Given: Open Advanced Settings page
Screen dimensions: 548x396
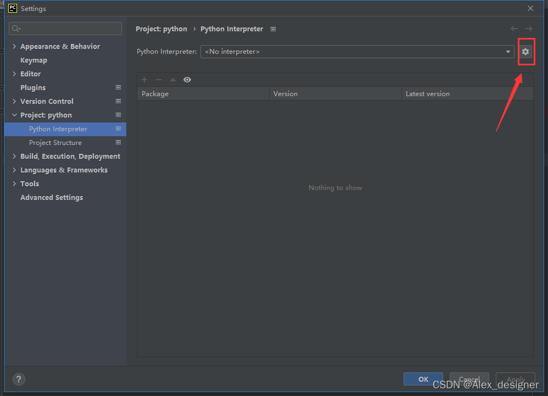Looking at the screenshot, I should 52,198.
